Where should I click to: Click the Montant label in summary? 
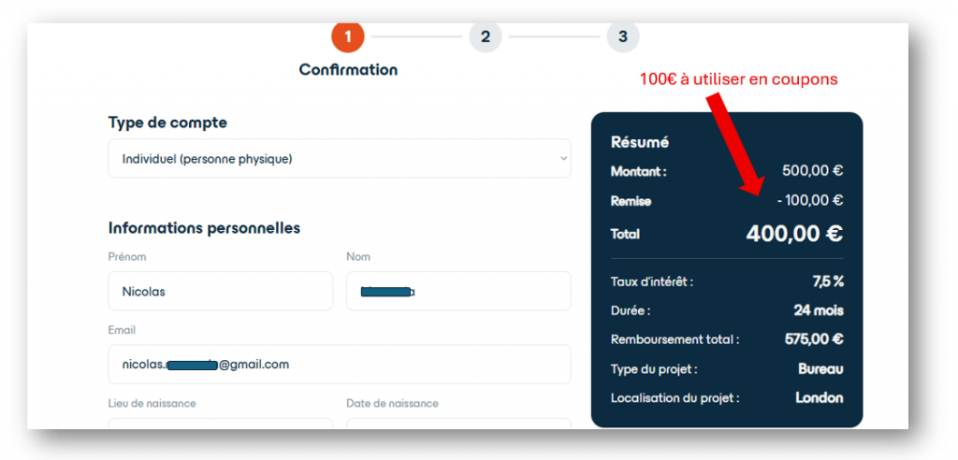[638, 172]
